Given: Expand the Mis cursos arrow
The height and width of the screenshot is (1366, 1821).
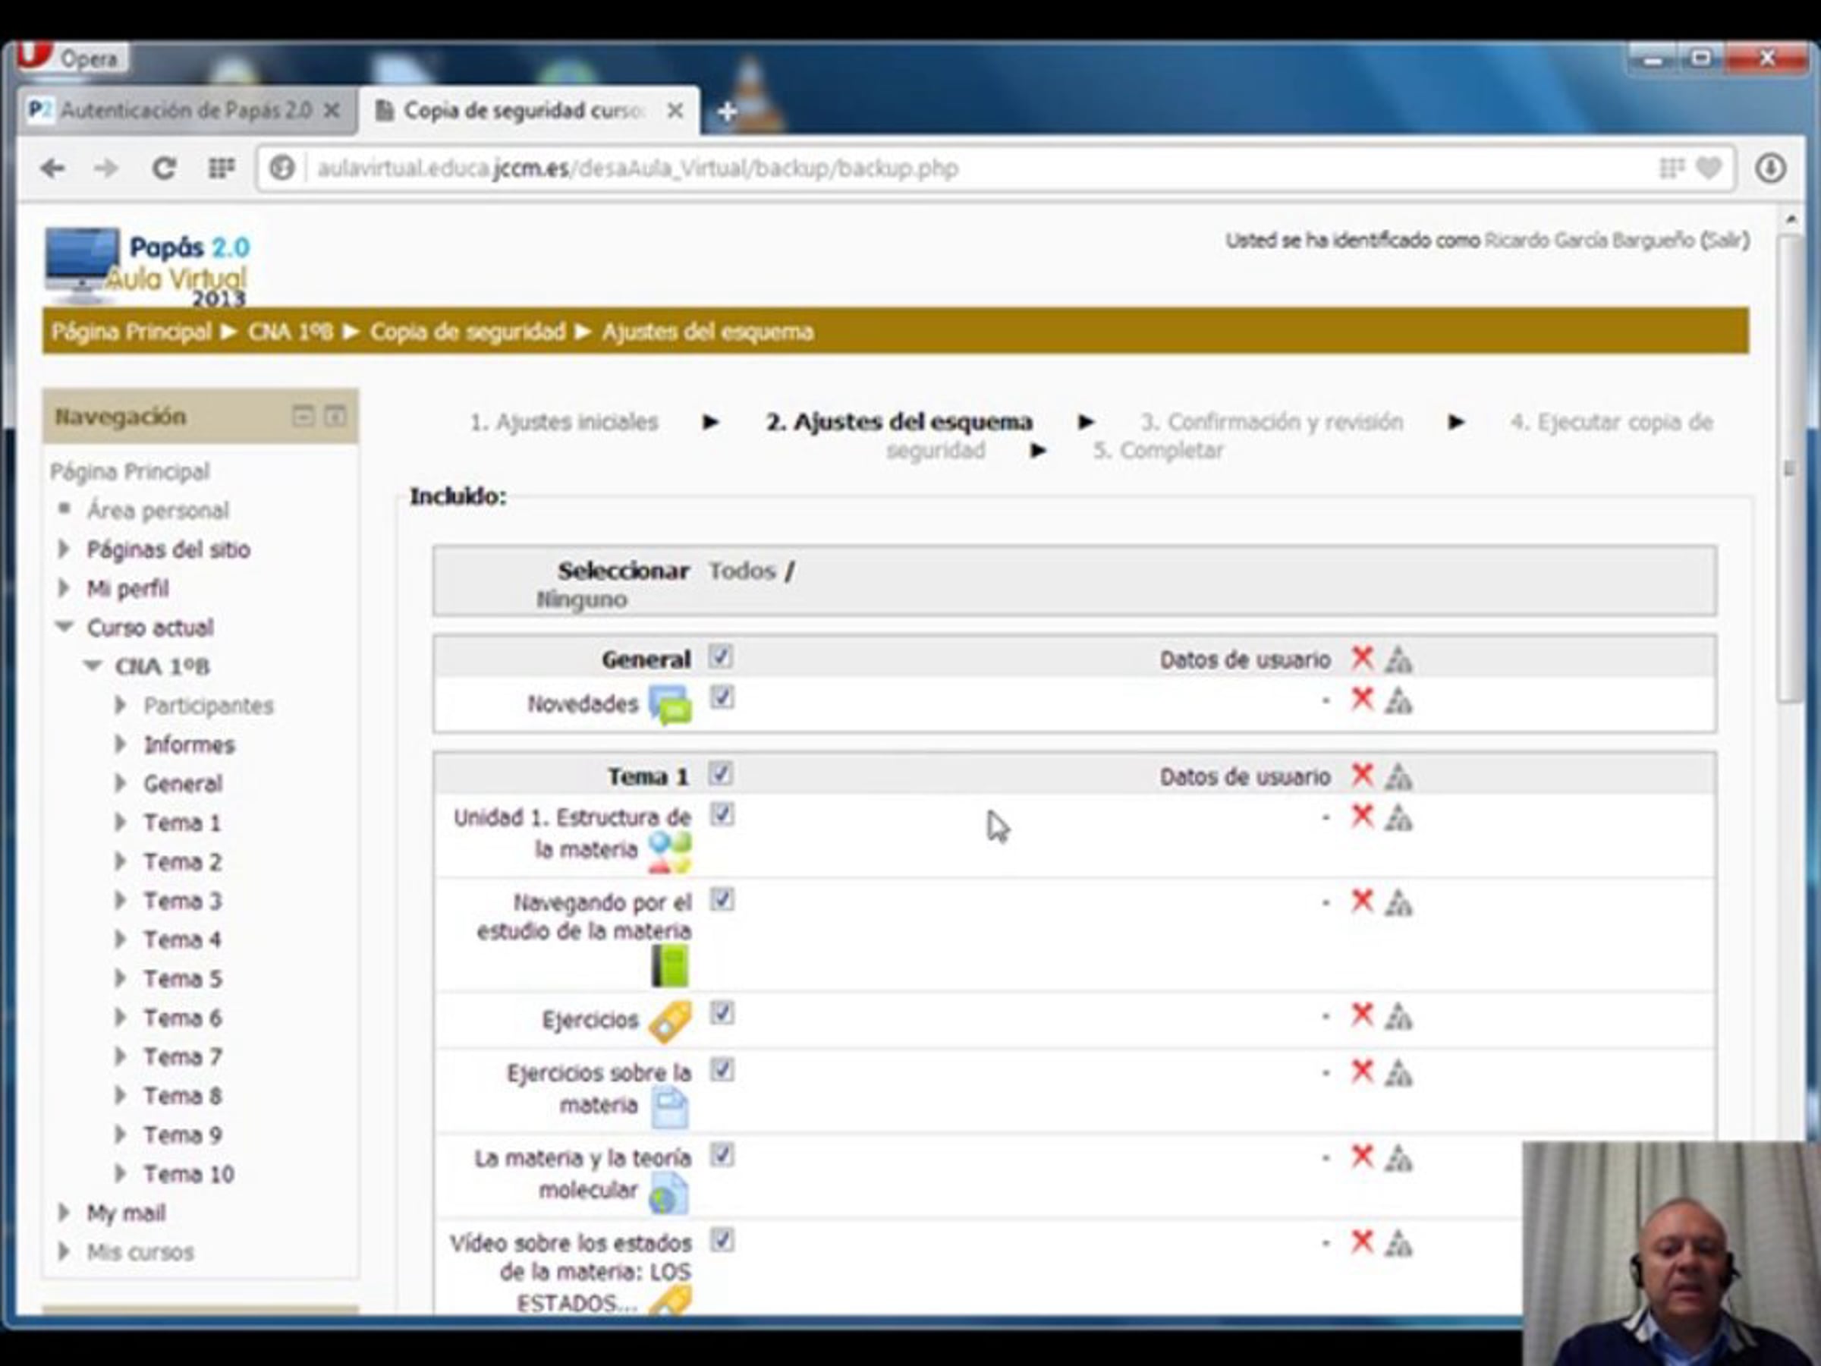Looking at the screenshot, I should [64, 1251].
